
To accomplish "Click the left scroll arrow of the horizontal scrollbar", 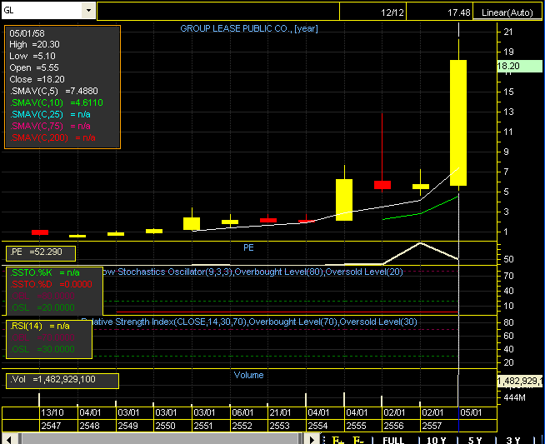I will coord(7,439).
